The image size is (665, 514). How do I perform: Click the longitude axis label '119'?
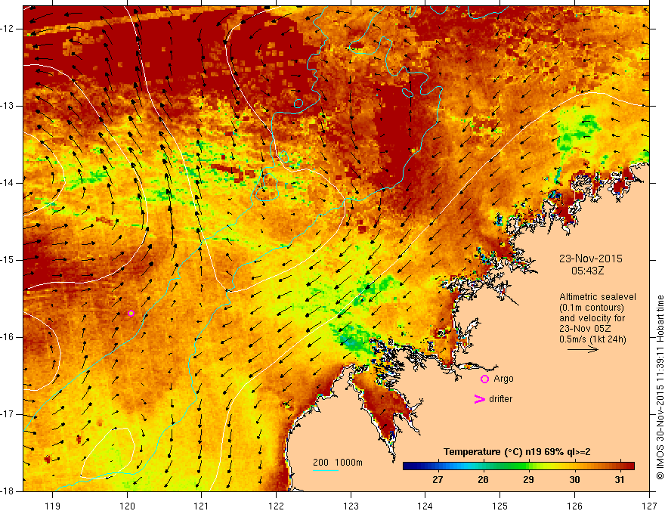point(53,506)
